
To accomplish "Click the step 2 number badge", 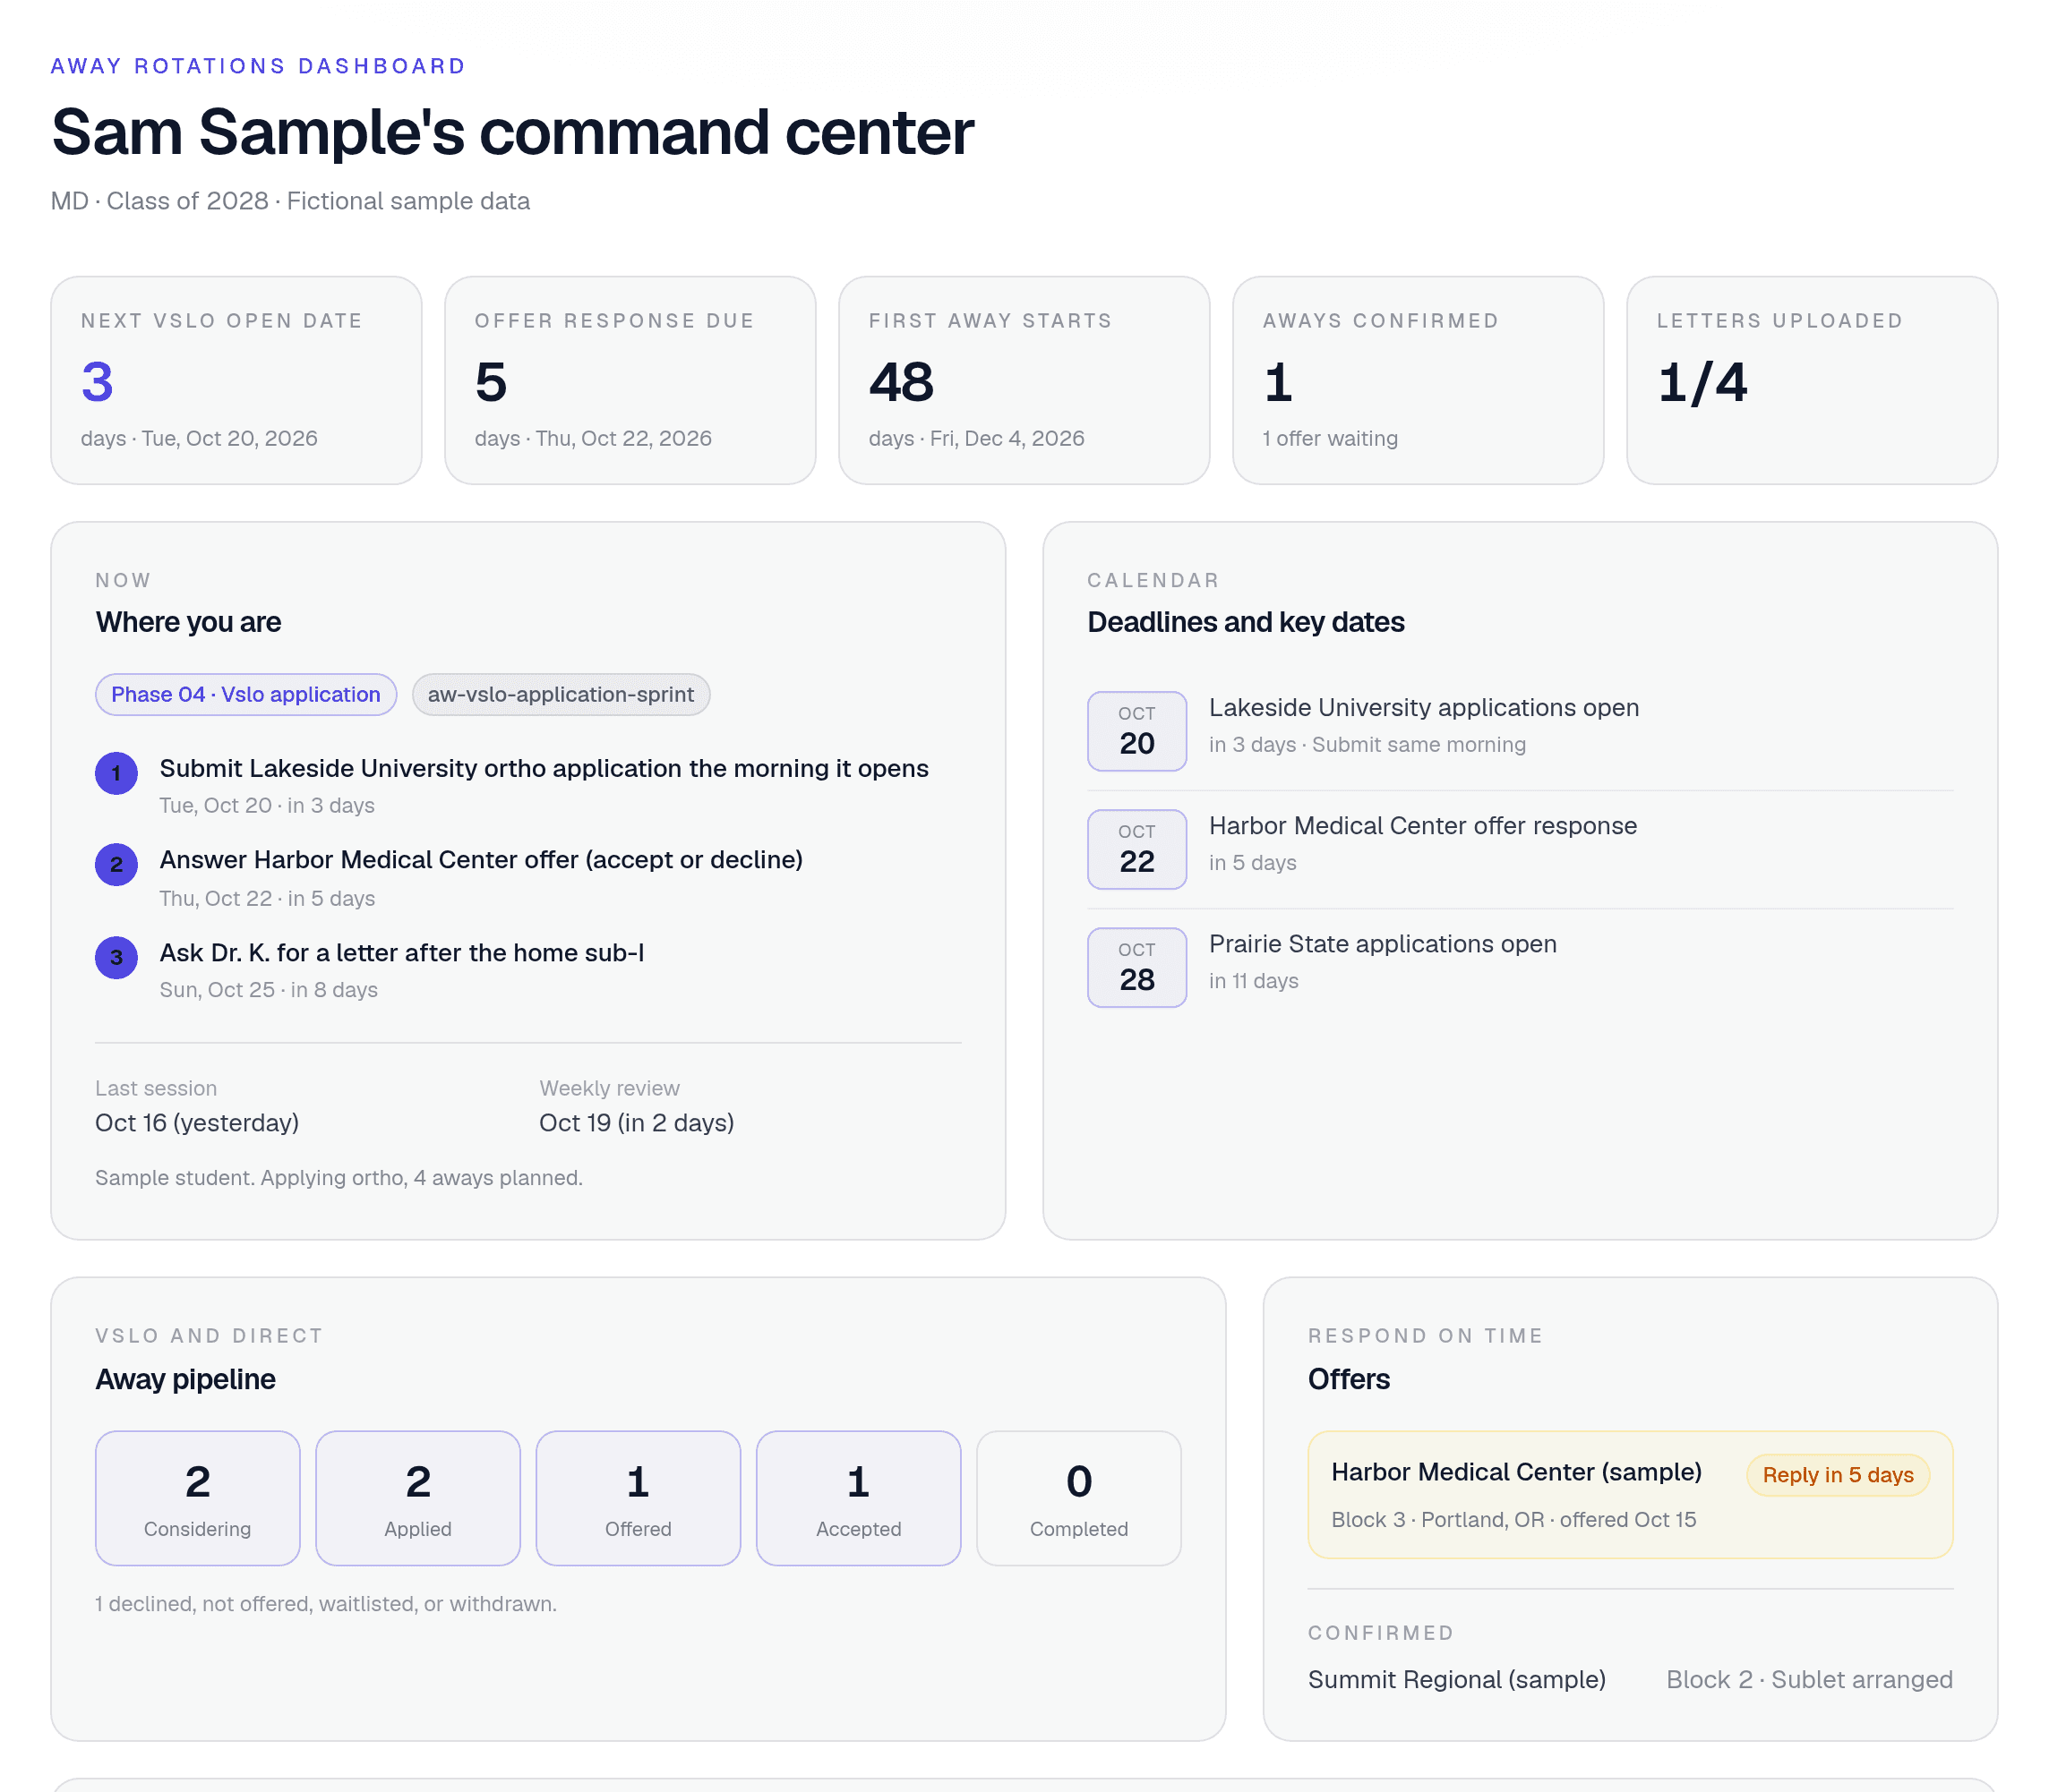I will pyautogui.click(x=116, y=864).
